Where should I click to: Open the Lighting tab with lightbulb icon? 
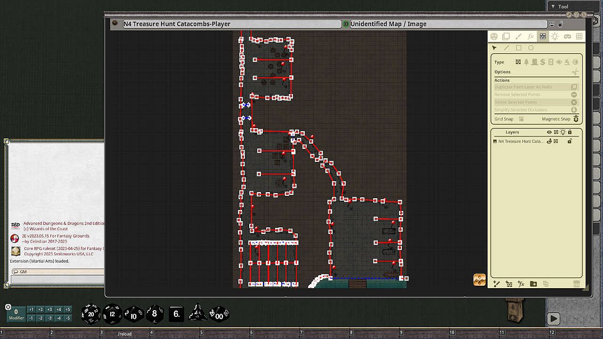coord(555,36)
